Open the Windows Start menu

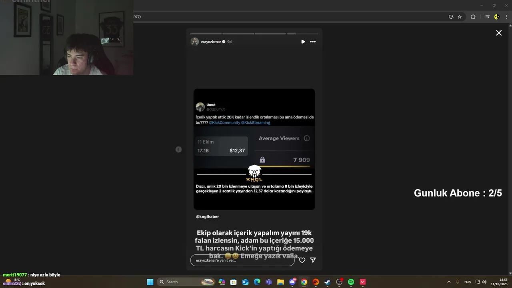coord(150,282)
